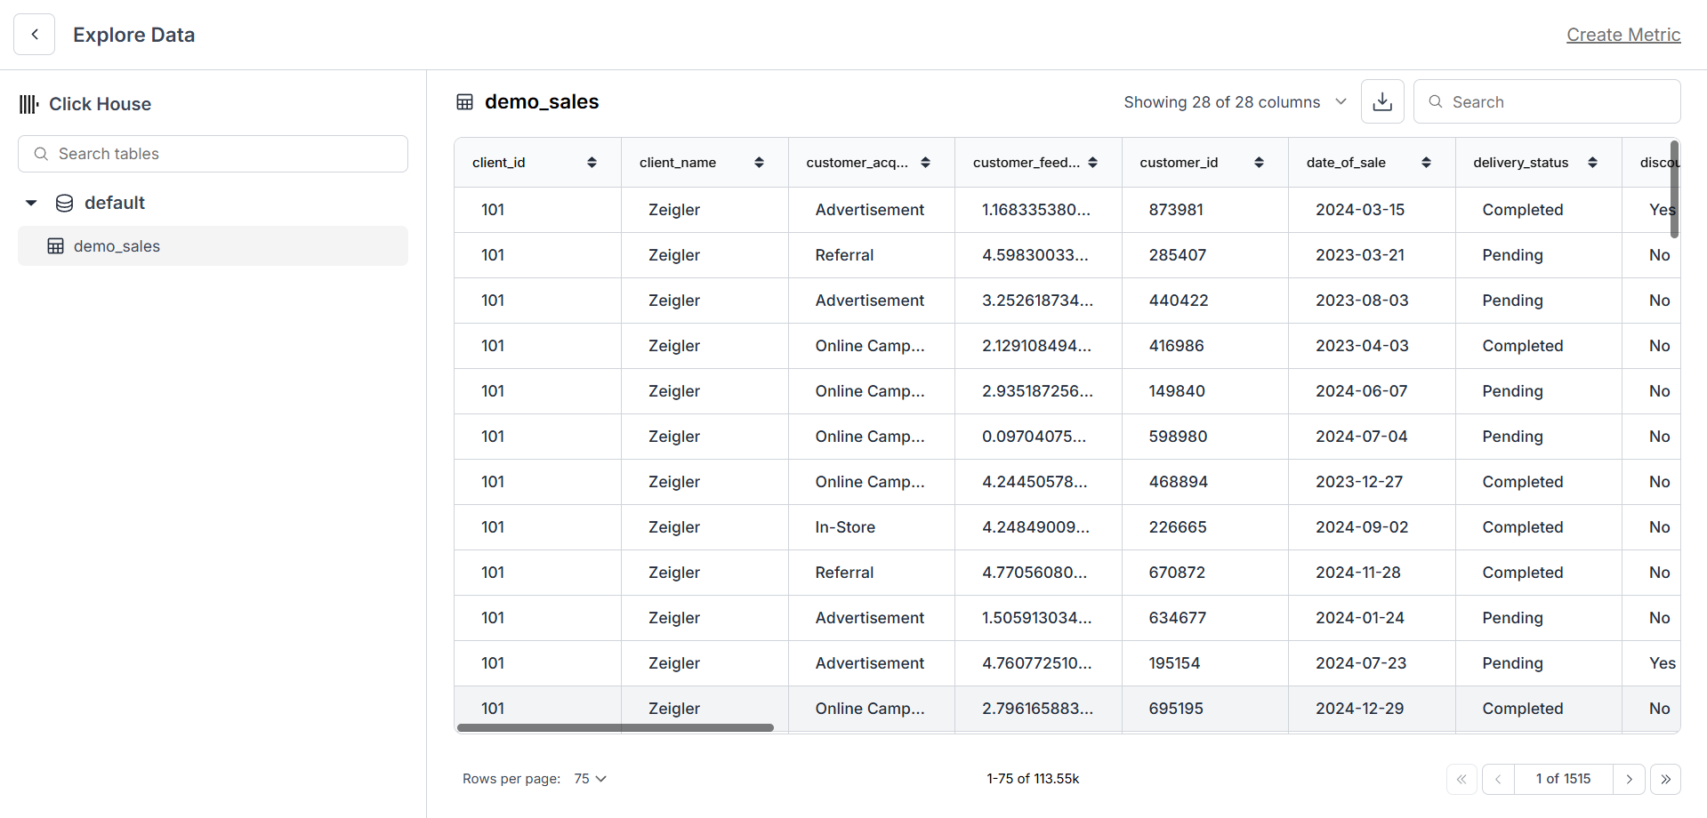Image resolution: width=1707 pixels, height=818 pixels.
Task: Click the horizontal scrollbar below the table
Action: (616, 727)
